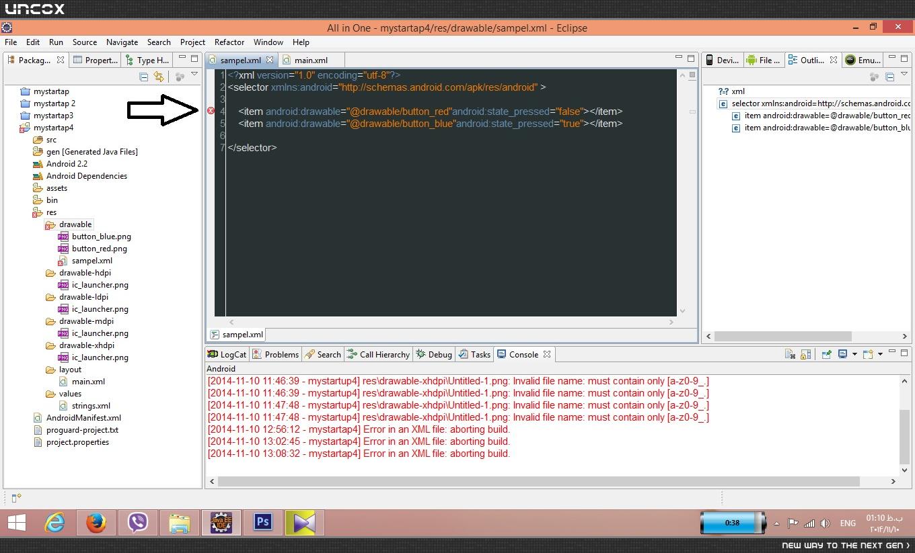Switch to the Emulator Control tab
The height and width of the screenshot is (553, 915).
coord(863,60)
